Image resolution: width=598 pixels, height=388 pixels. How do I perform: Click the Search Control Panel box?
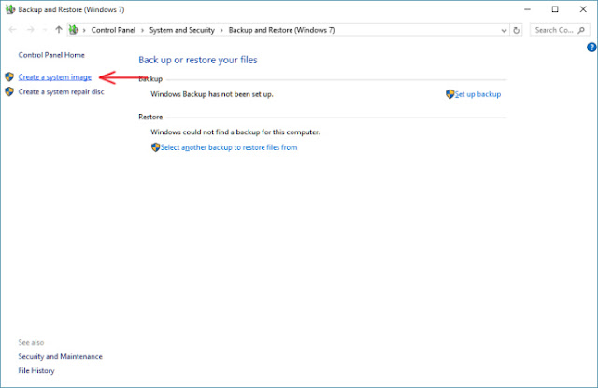click(560, 30)
